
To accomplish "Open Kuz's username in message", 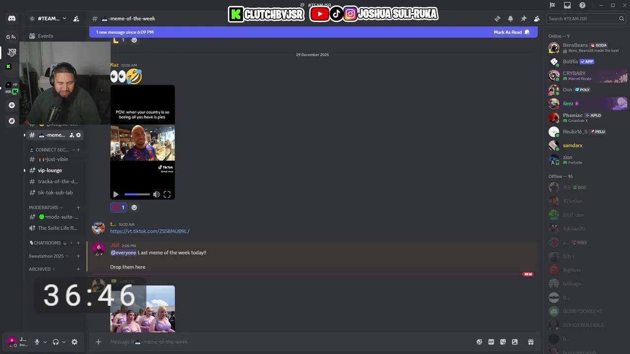I will pos(114,65).
